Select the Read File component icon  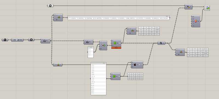(18, 40)
